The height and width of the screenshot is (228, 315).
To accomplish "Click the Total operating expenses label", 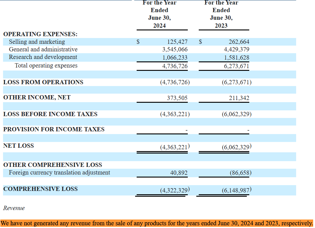I will (46, 66).
